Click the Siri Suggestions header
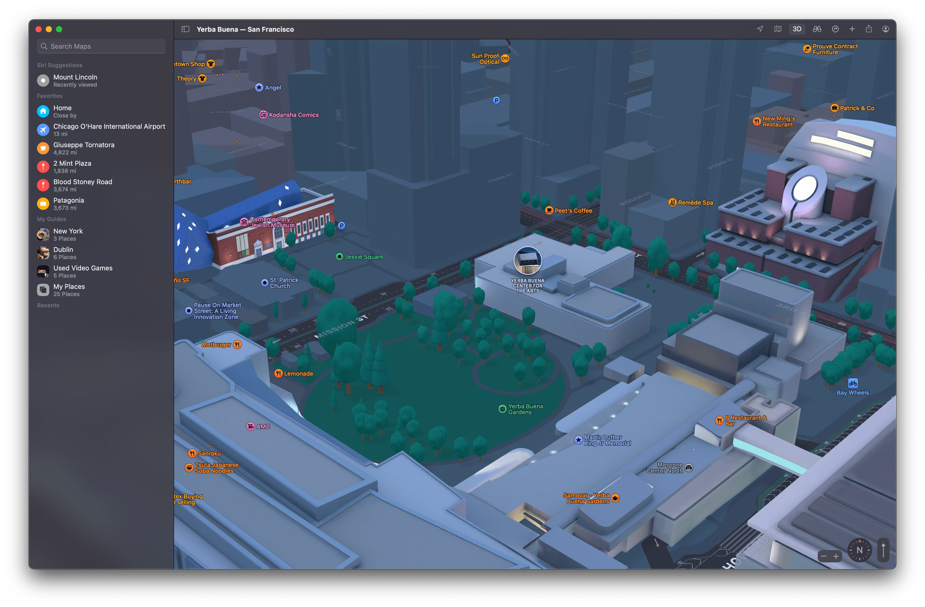This screenshot has height=607, width=925. 60,65
